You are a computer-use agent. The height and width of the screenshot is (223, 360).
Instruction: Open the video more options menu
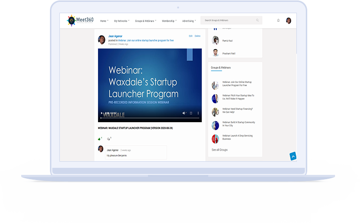point(198,113)
